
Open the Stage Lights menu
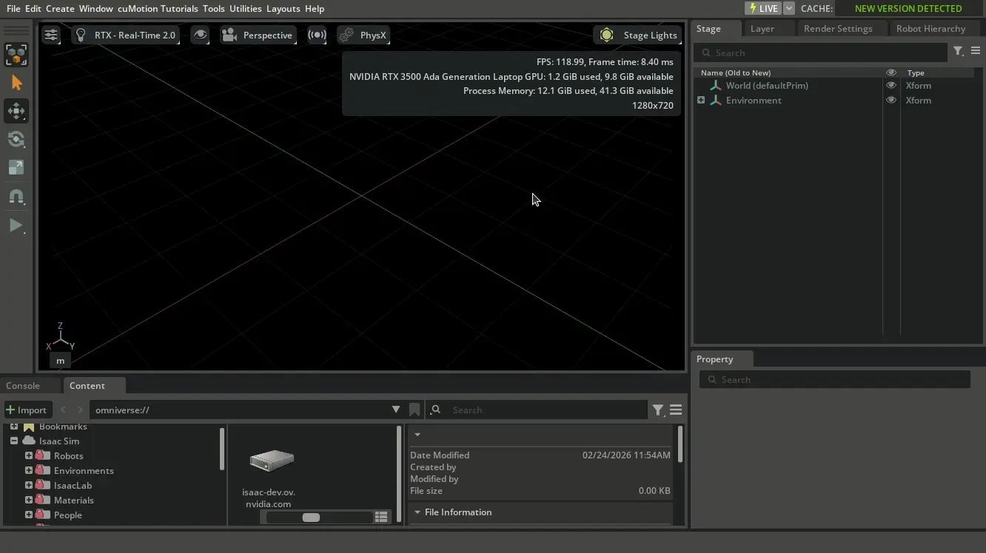tap(639, 35)
